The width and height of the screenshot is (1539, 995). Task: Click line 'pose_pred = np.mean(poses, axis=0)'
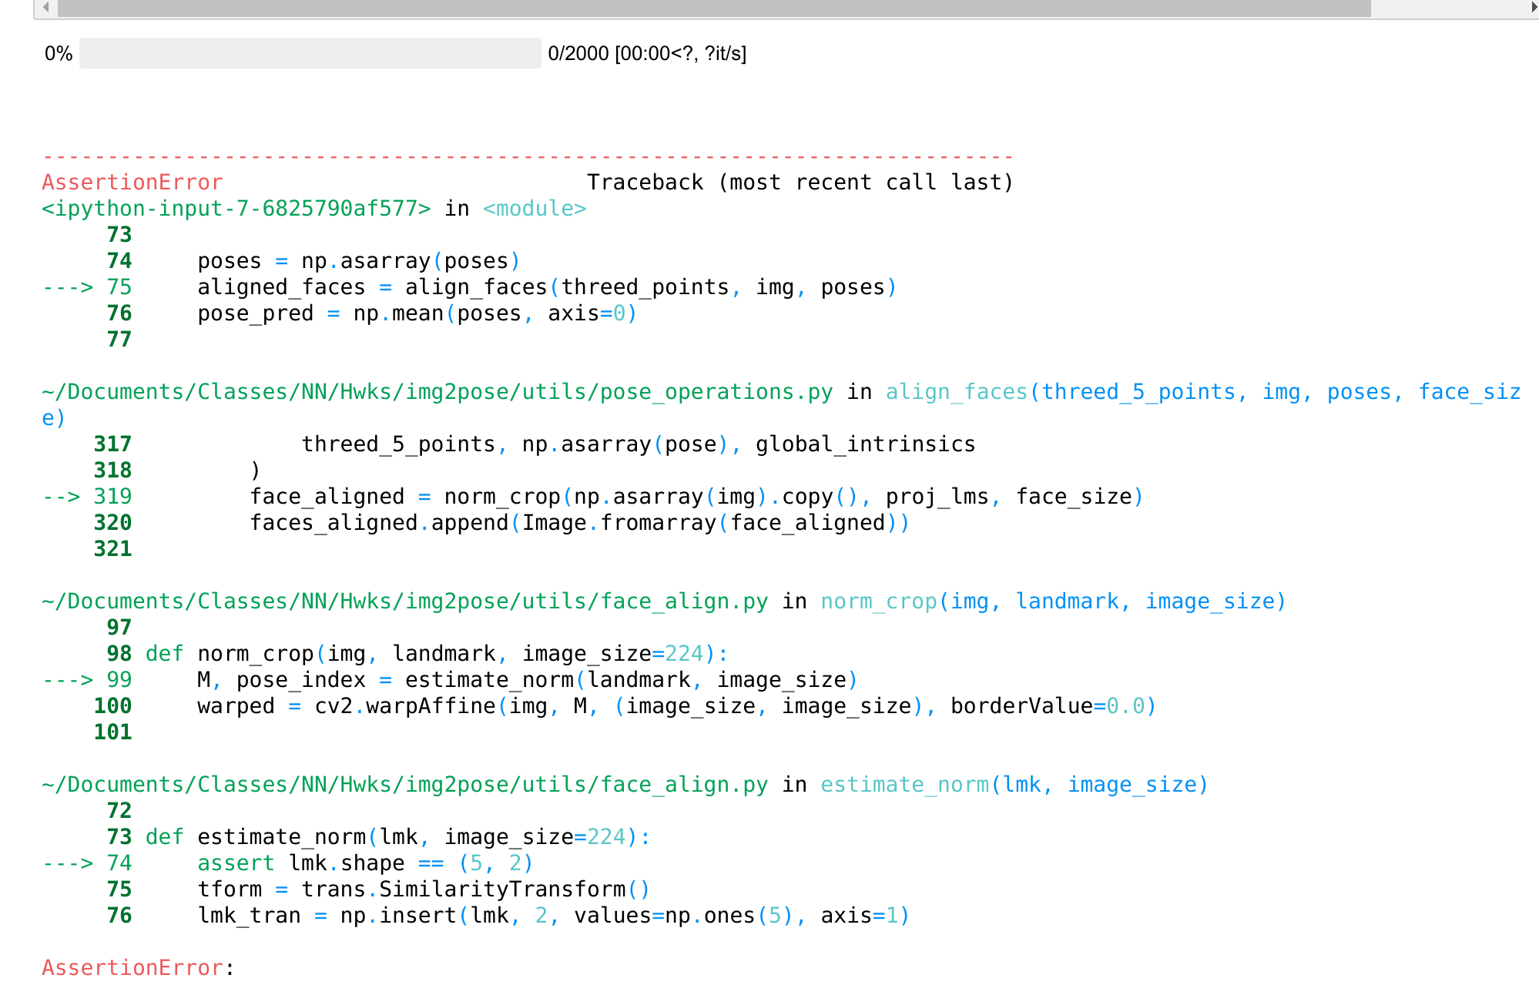click(417, 313)
